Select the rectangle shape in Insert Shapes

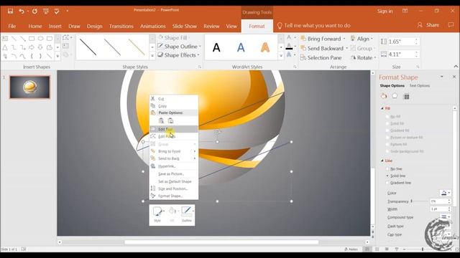[x=32, y=39]
